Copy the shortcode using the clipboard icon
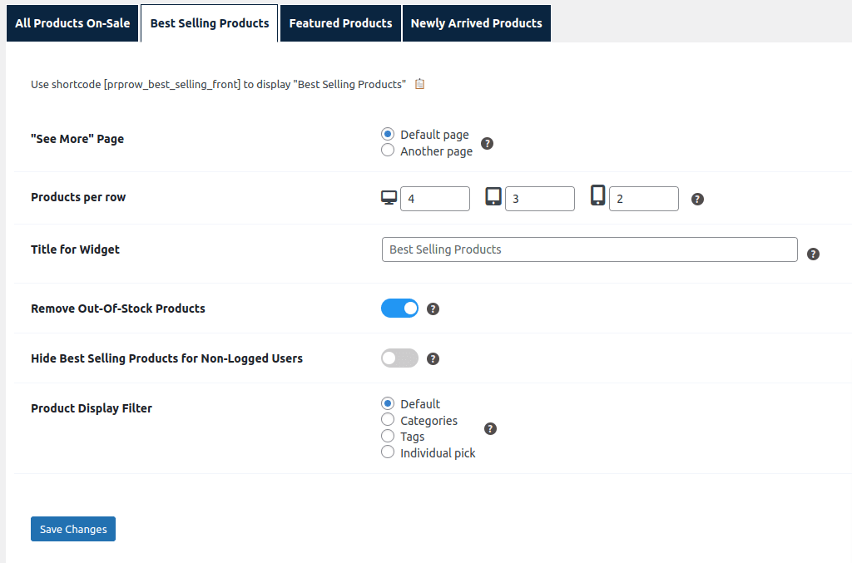 point(419,84)
